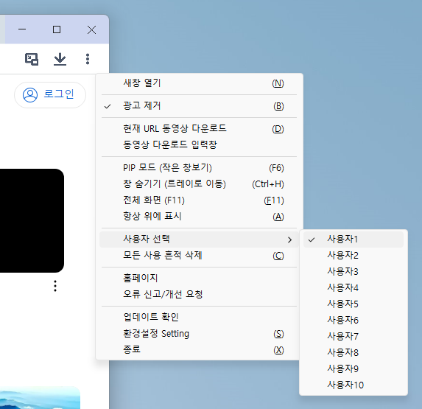Select the checked 사용자1 profile
Image resolution: width=422 pixels, height=409 pixels.
[x=354, y=240]
